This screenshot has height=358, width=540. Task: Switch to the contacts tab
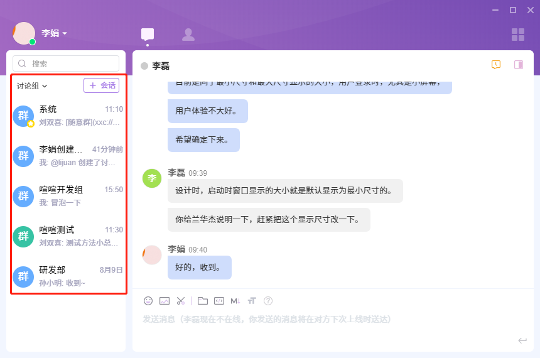click(188, 35)
